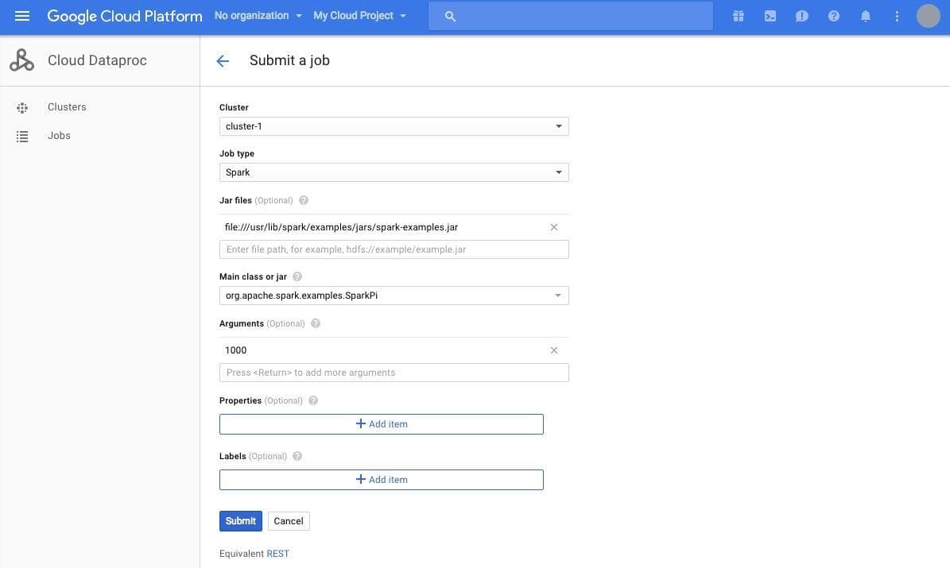Open the Equivalent REST link
This screenshot has height=568, width=950.
pos(277,554)
